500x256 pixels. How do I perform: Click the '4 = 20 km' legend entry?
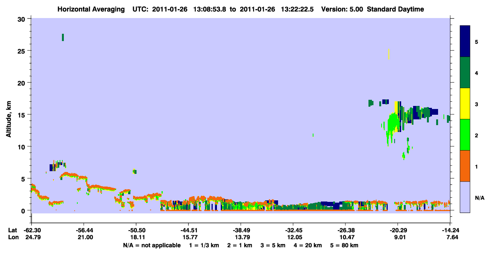click(308, 245)
